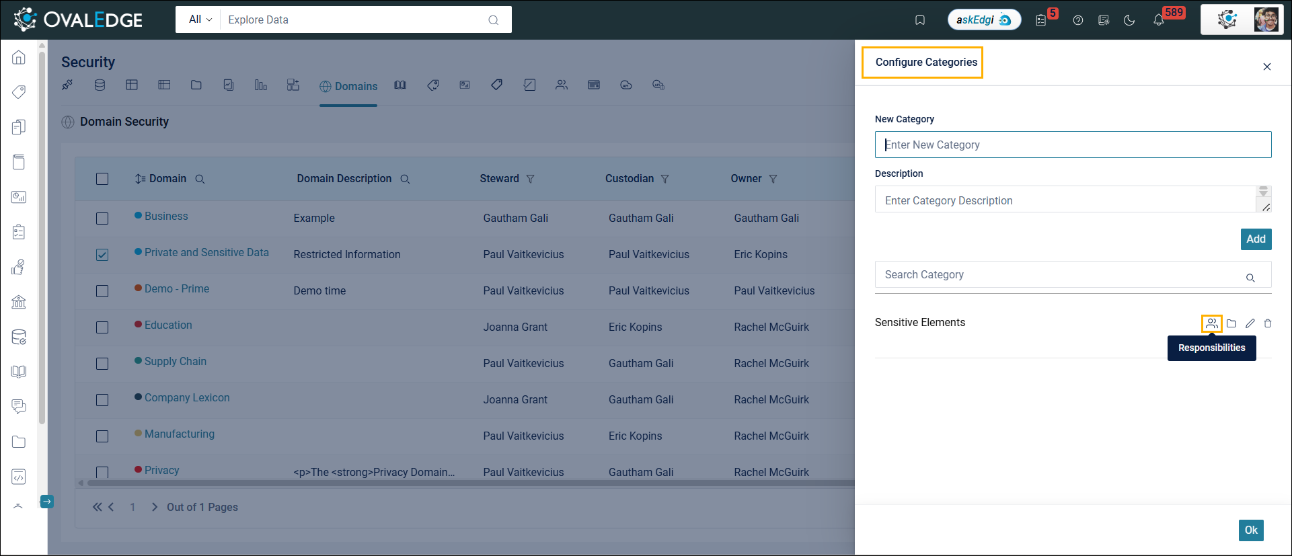Select all domains with header checkbox
This screenshot has width=1292, height=556.
tap(102, 179)
